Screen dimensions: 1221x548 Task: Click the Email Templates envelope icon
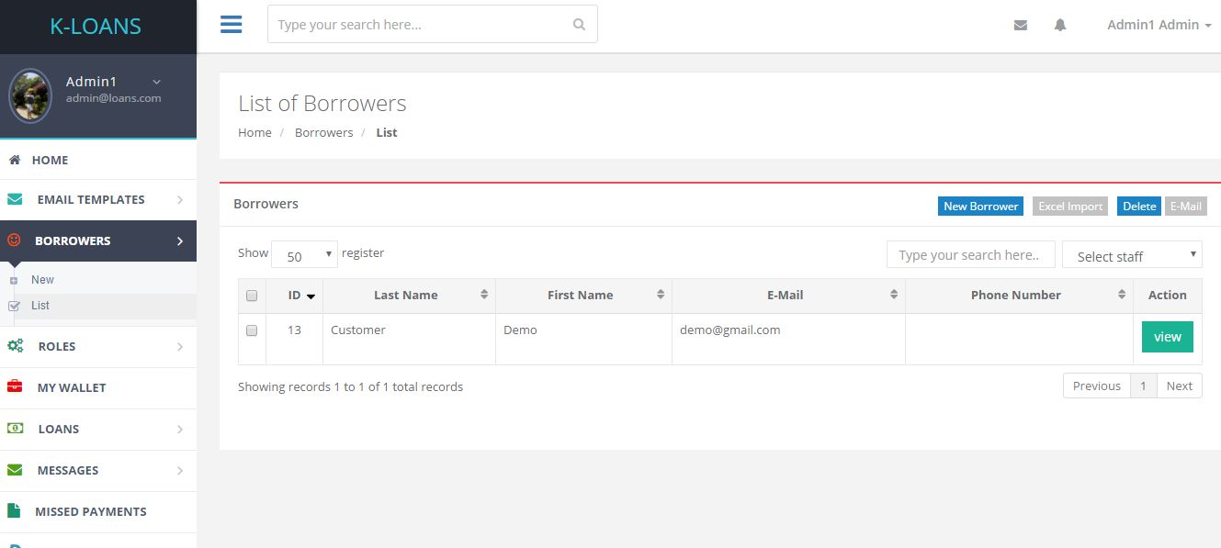pos(15,199)
